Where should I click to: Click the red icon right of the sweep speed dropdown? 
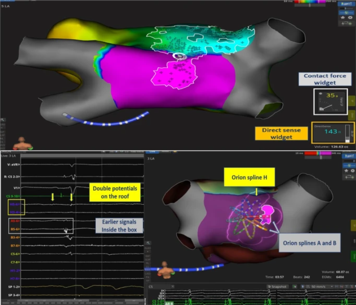pos(342,286)
